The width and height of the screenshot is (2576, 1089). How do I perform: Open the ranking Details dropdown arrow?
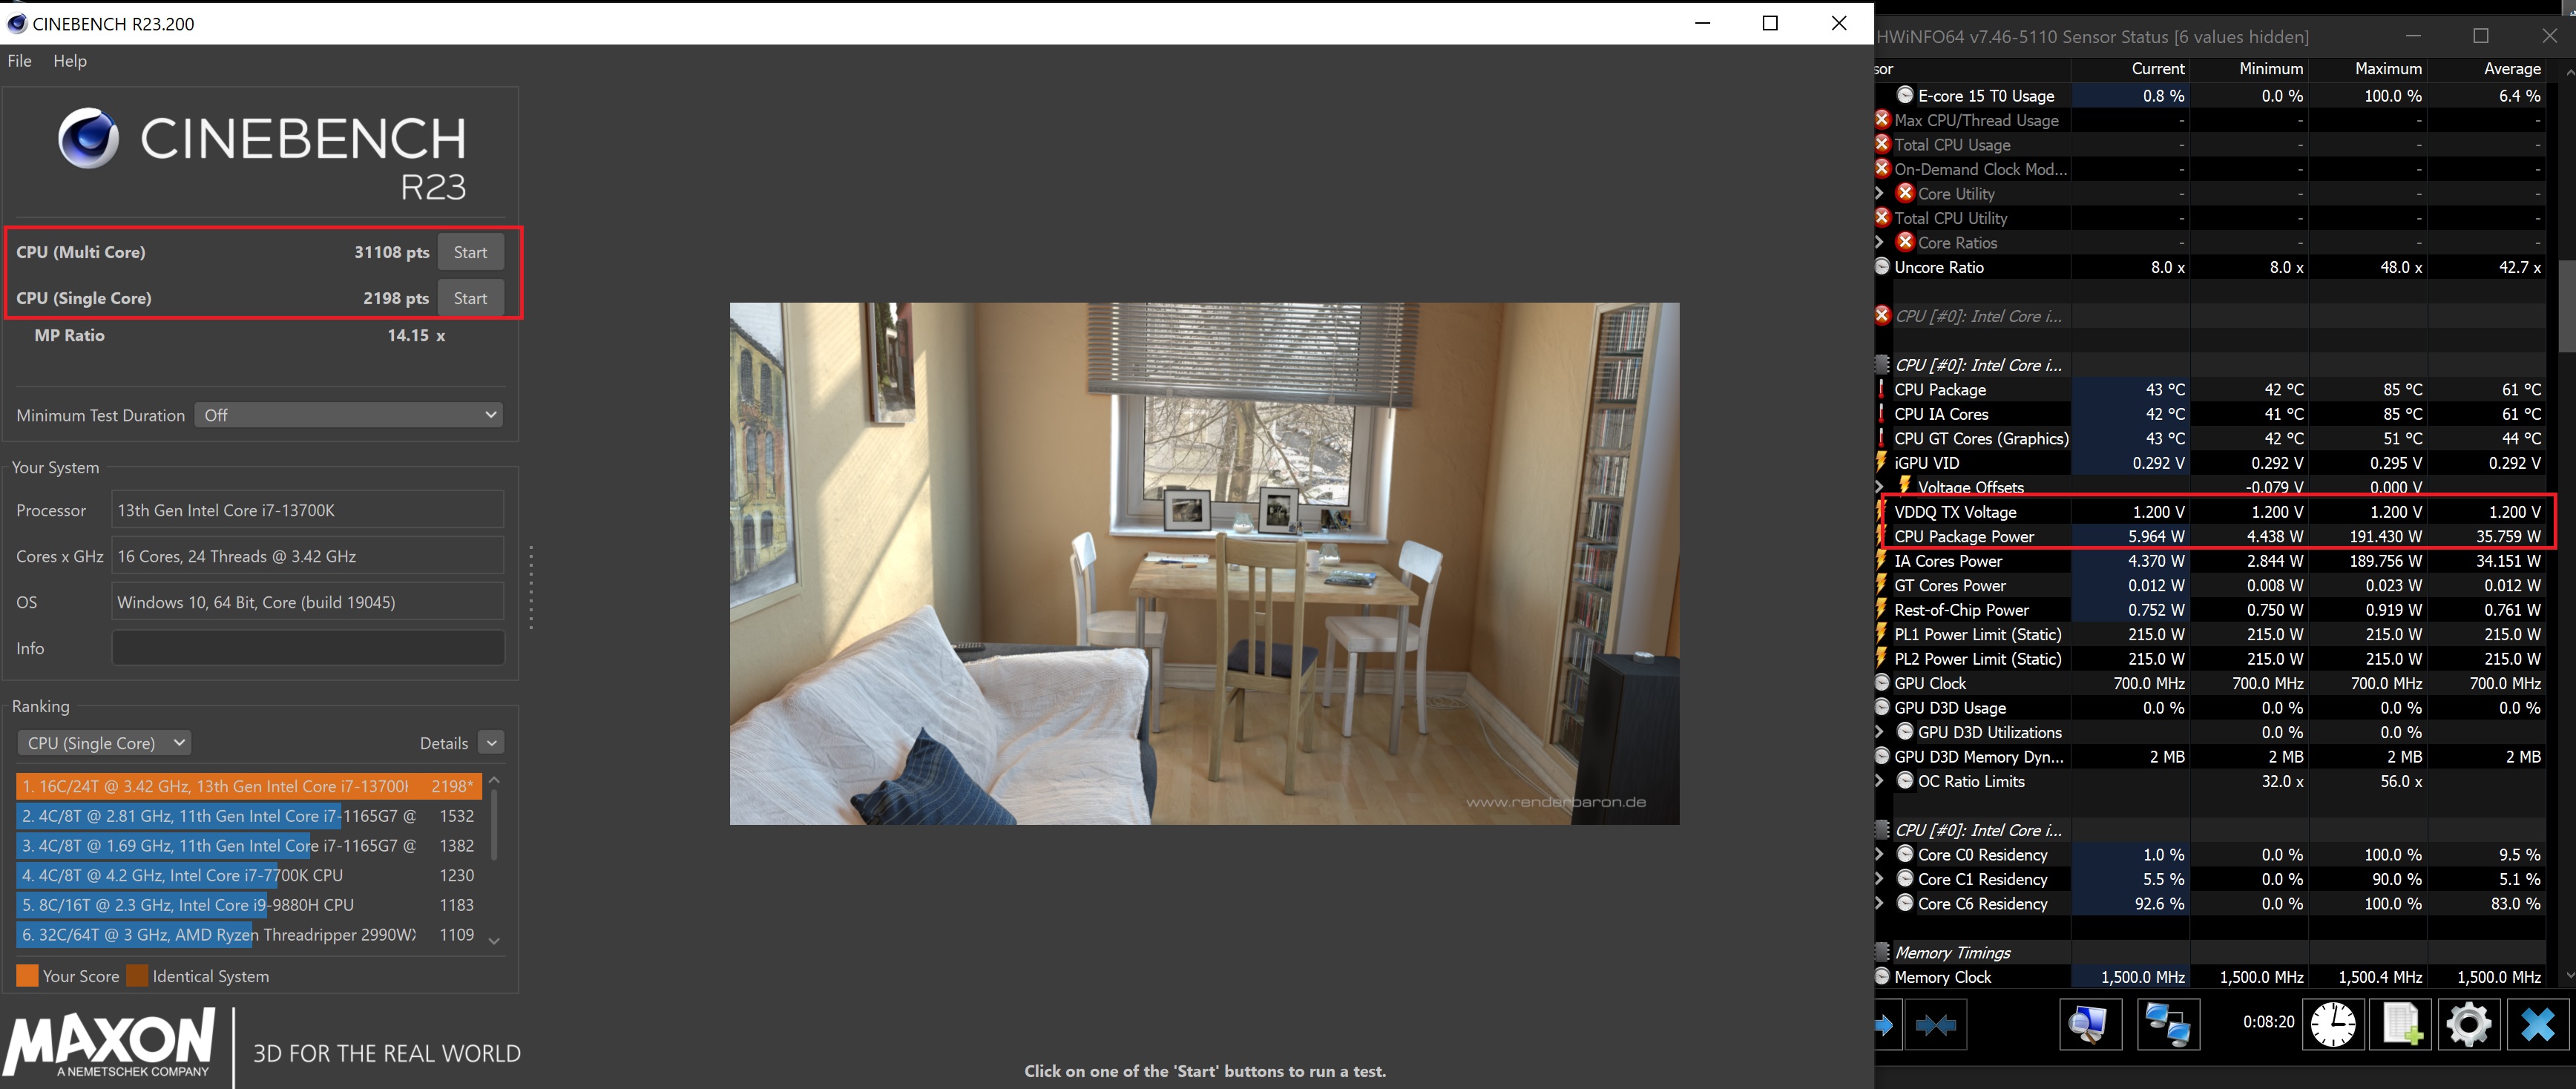491,743
